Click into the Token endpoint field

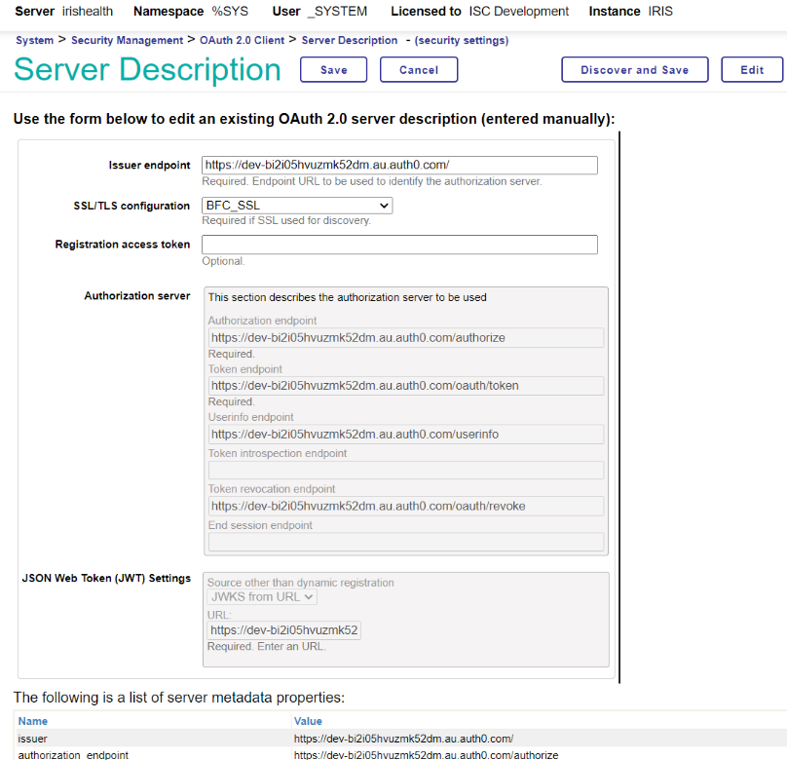pyautogui.click(x=406, y=386)
